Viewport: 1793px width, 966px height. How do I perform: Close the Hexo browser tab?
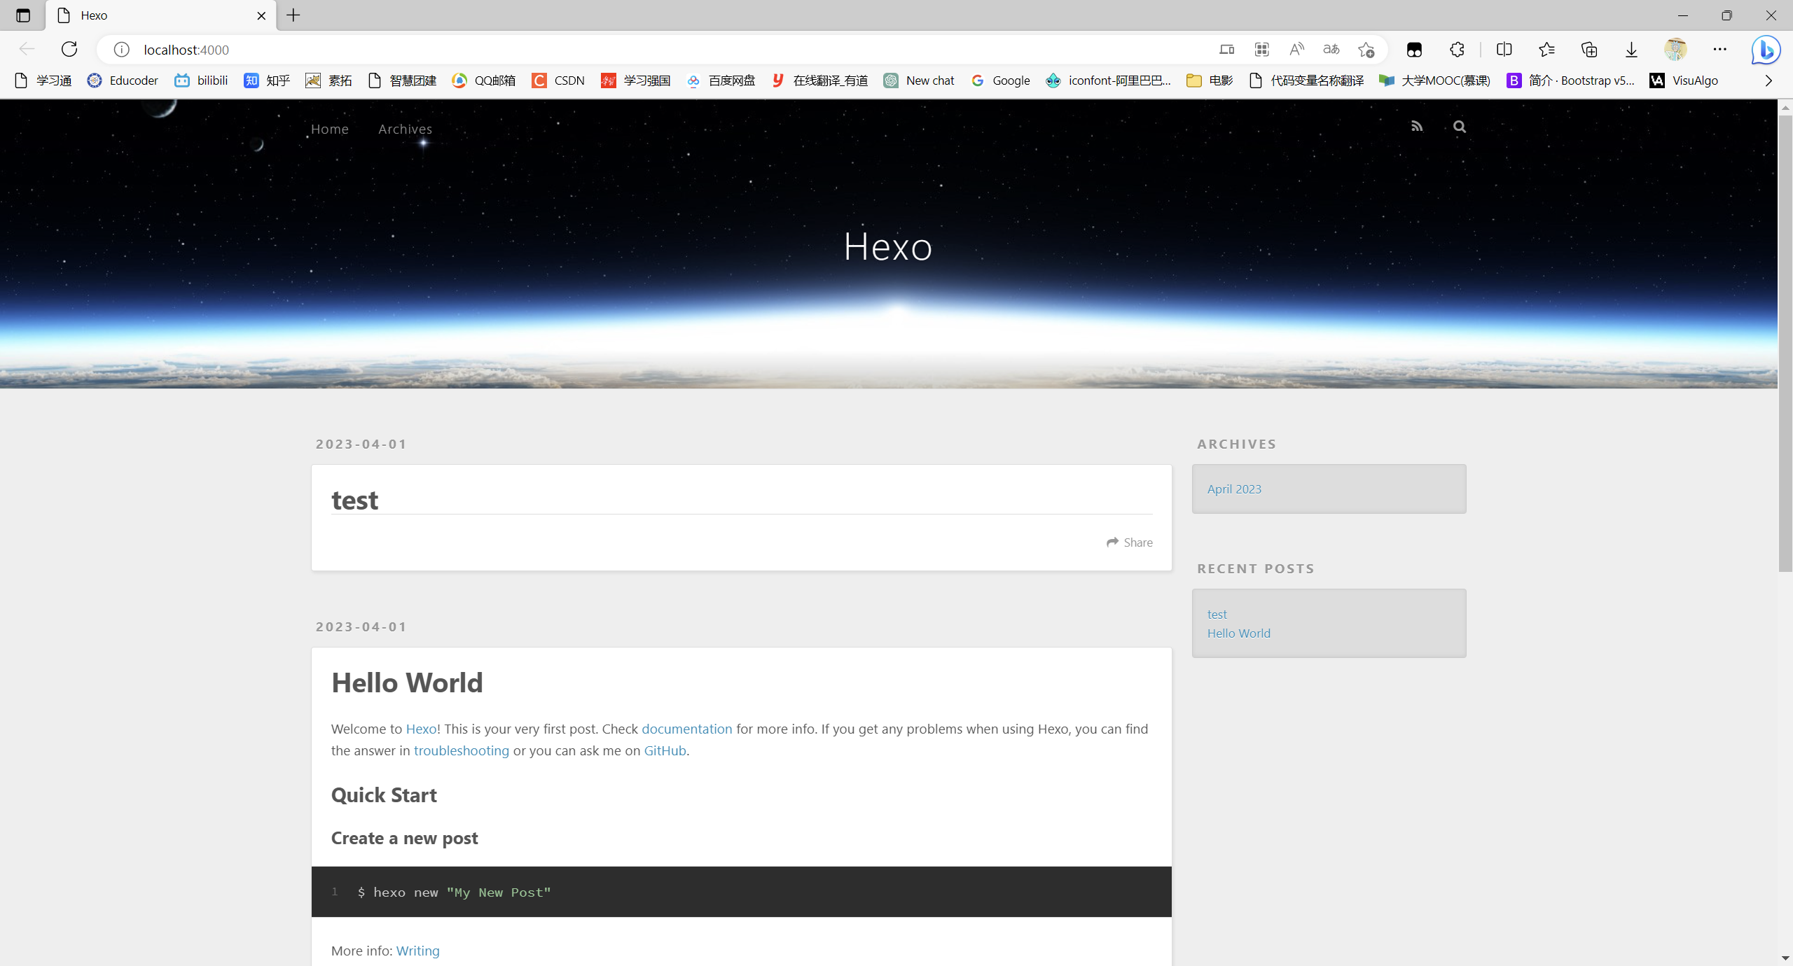point(261,15)
